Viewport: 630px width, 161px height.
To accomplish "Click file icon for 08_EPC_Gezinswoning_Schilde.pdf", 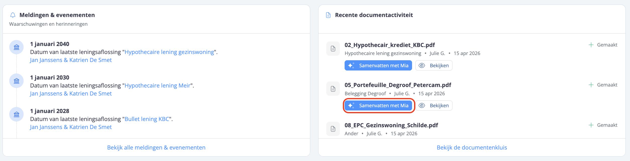I will pos(333,129).
